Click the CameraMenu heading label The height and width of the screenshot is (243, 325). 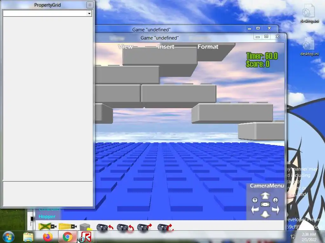267,186
